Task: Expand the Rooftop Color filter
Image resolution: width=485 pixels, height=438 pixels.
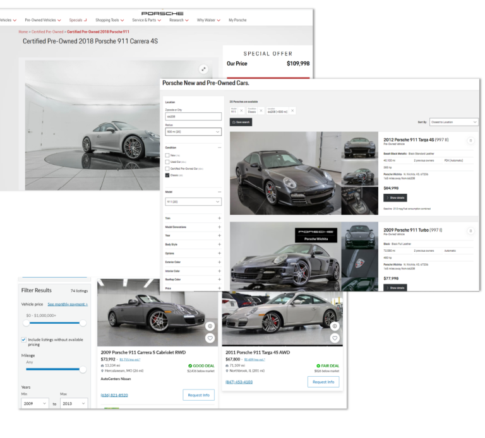Action: (219, 280)
